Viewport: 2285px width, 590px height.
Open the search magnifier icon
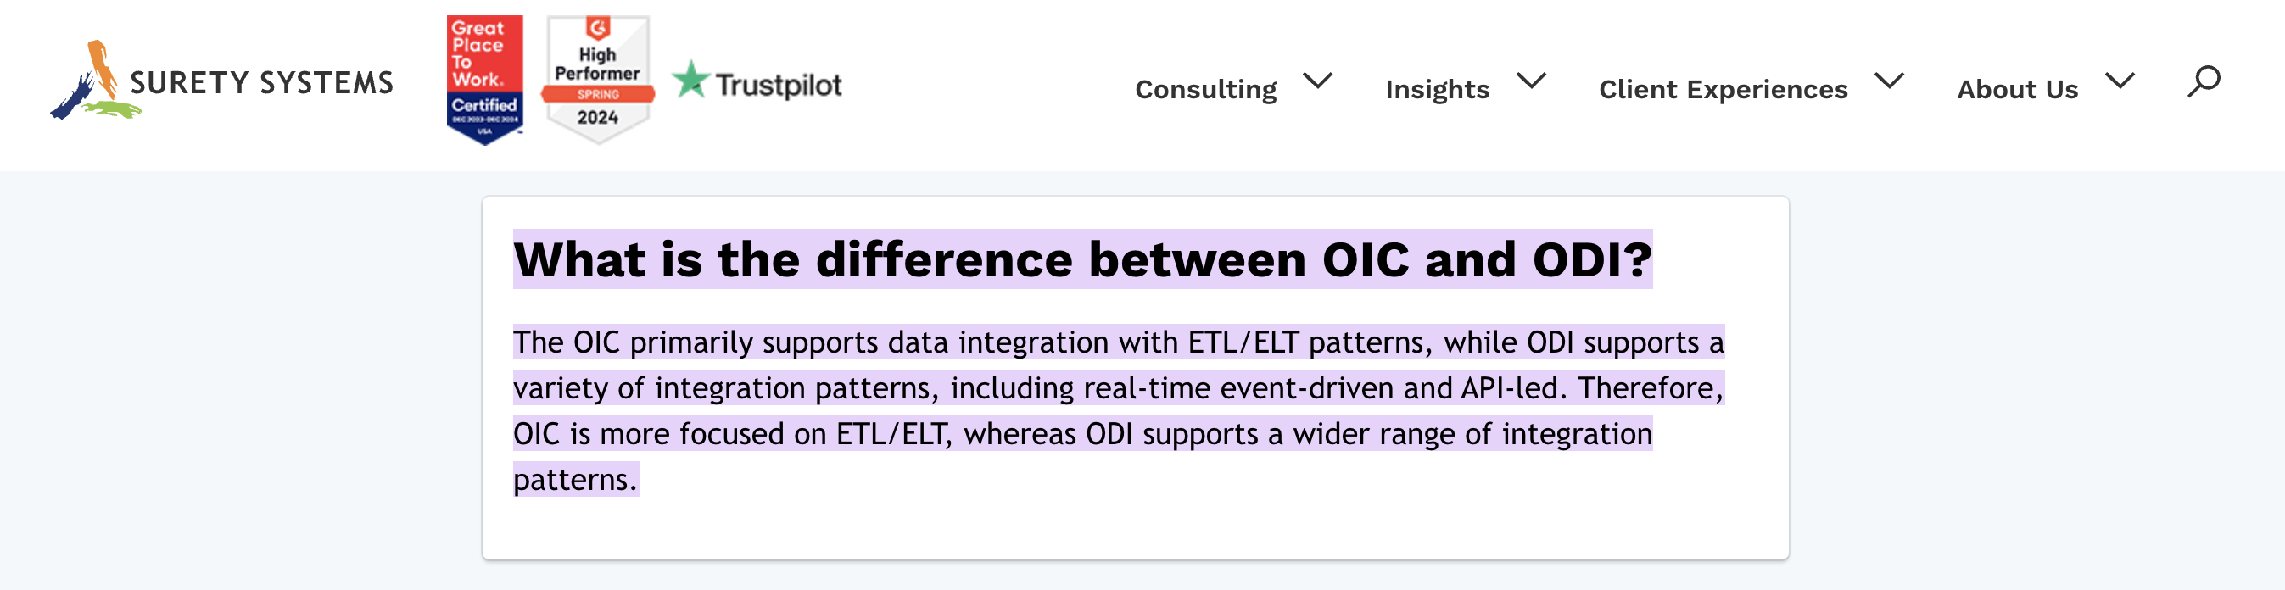(2204, 81)
